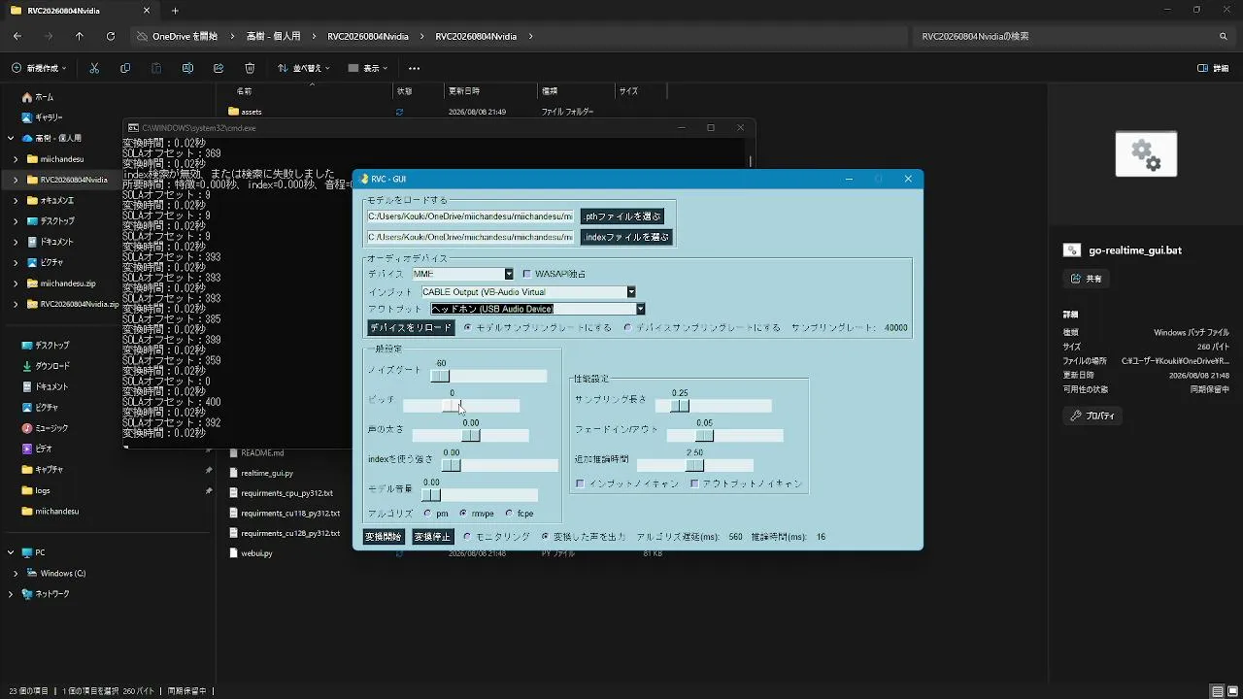Open the CABLE Output input device dropdown
The image size is (1243, 699).
631,291
